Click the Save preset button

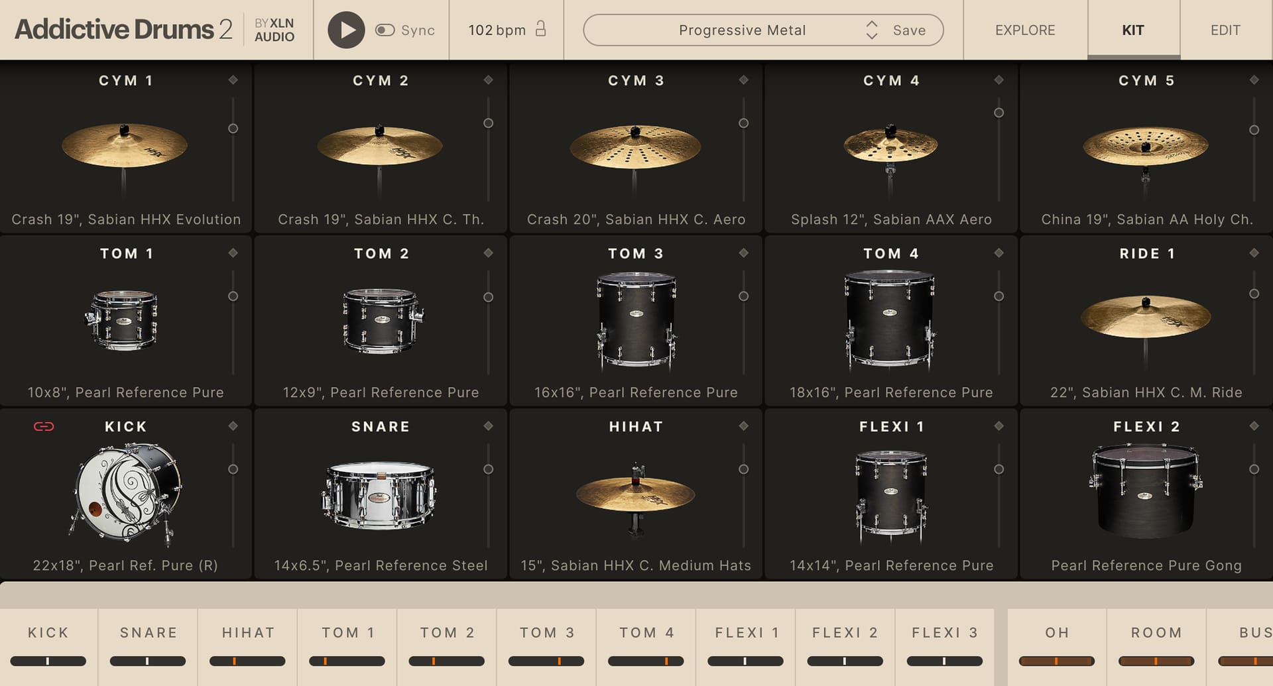click(x=909, y=30)
